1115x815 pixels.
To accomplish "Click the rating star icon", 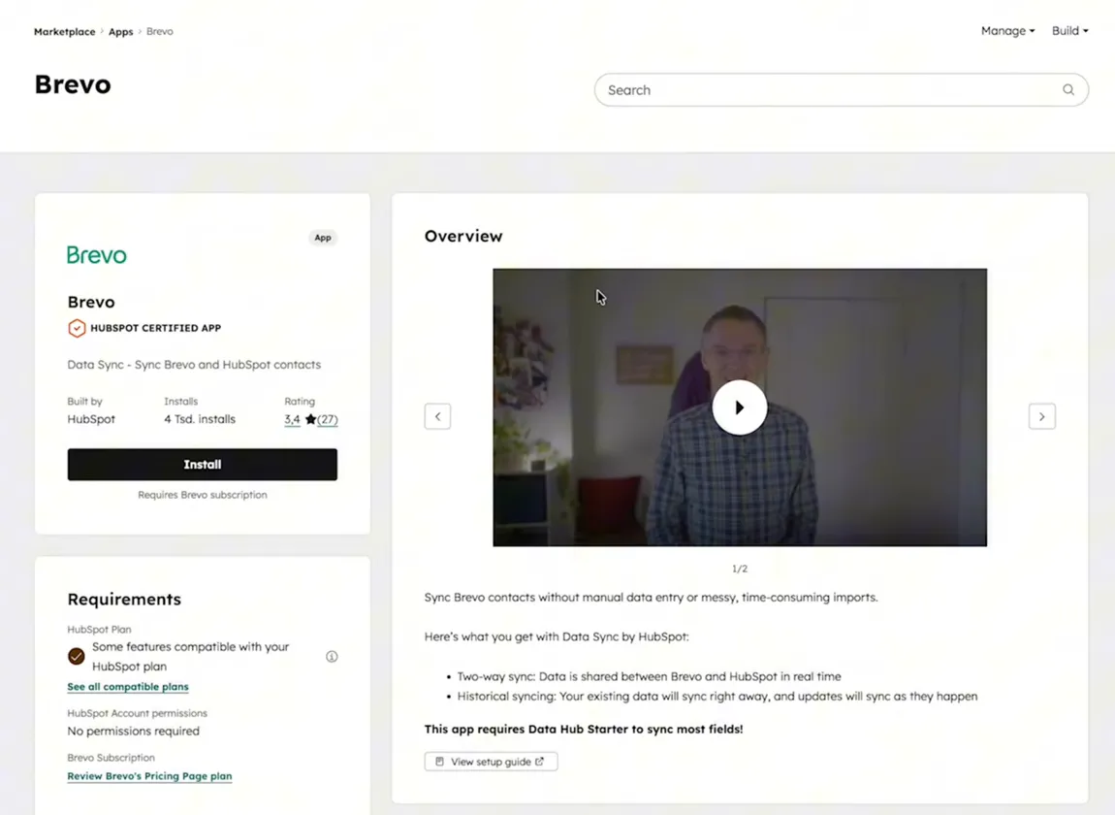I will [x=311, y=419].
